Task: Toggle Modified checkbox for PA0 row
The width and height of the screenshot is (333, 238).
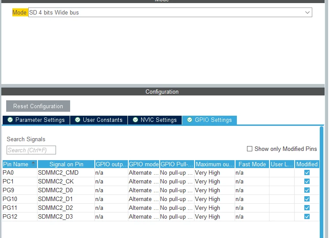Action: [307, 172]
